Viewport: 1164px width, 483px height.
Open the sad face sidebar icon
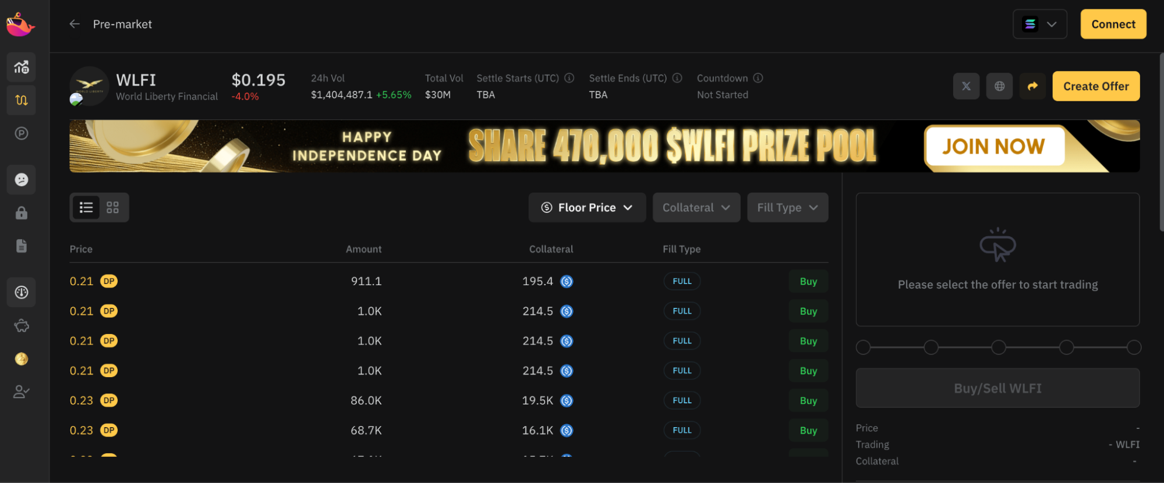click(x=22, y=180)
